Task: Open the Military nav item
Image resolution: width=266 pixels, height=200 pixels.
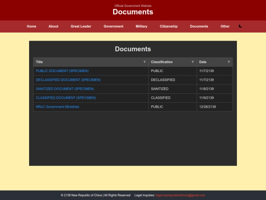Action: 141,26
